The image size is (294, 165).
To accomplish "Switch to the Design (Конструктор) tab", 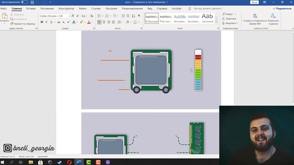I will (x=66, y=8).
